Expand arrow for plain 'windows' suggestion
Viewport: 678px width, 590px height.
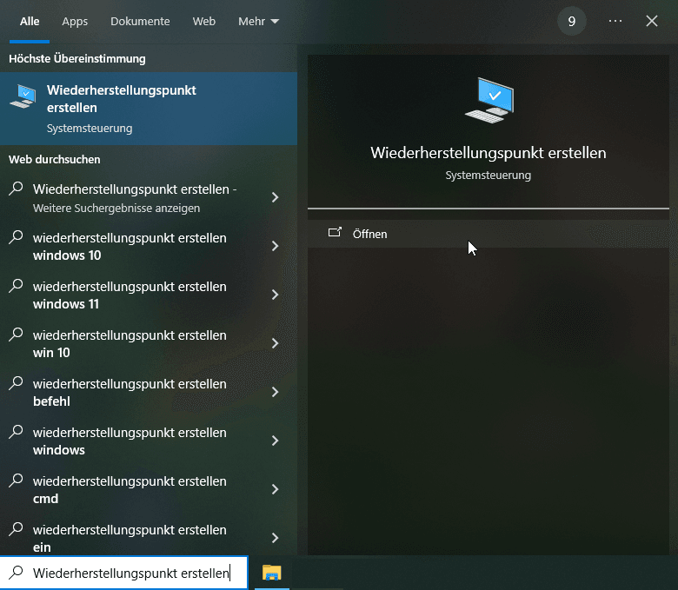pyautogui.click(x=275, y=441)
